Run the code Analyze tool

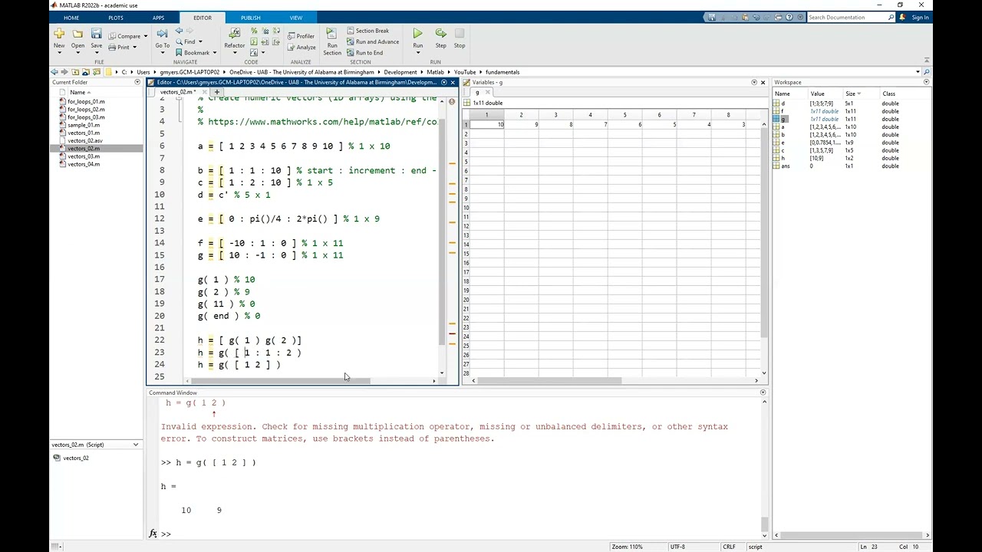tap(301, 47)
